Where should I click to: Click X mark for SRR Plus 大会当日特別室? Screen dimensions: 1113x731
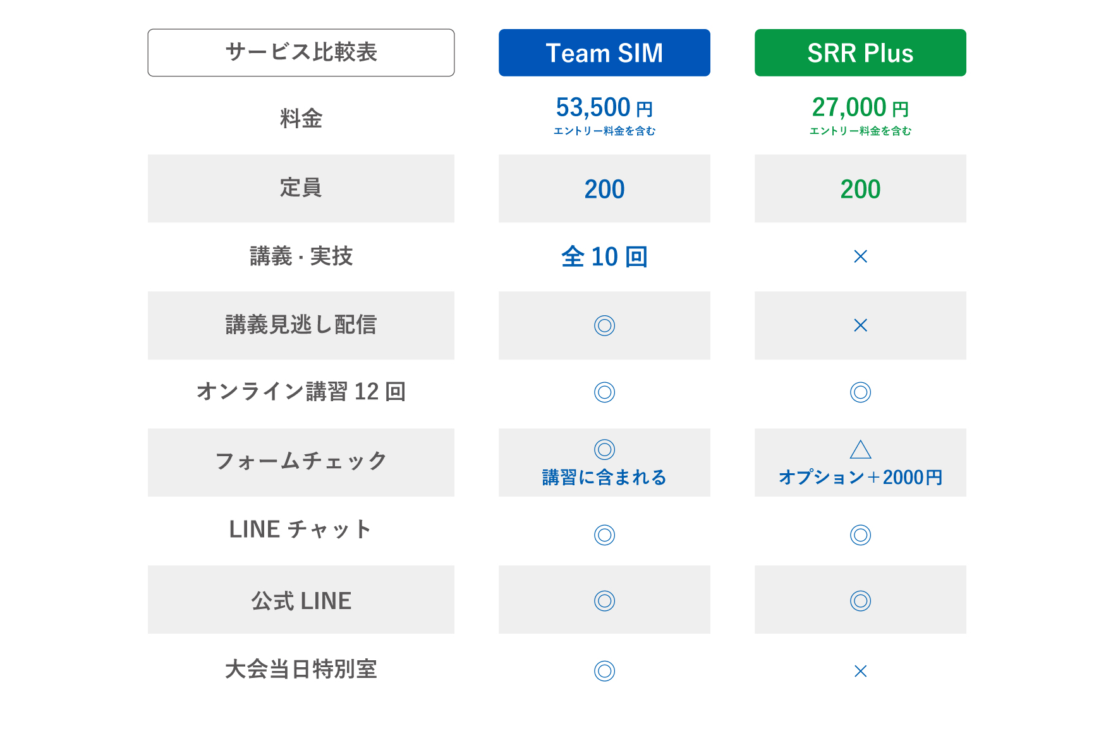860,671
